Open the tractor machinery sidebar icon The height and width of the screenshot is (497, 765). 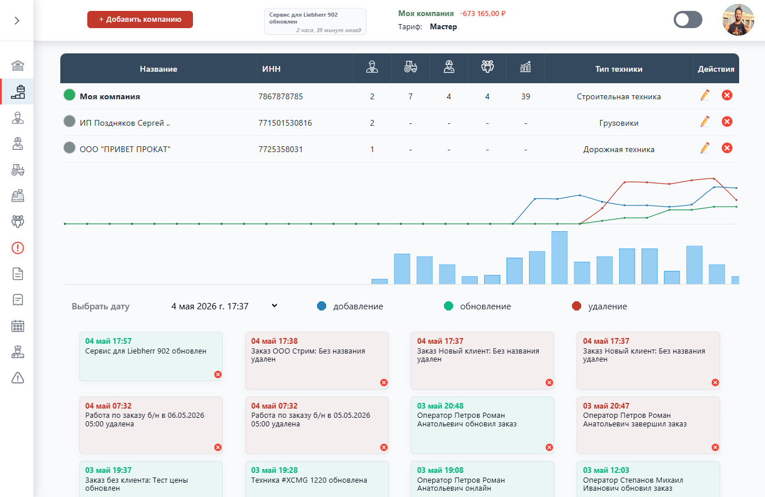point(18,170)
